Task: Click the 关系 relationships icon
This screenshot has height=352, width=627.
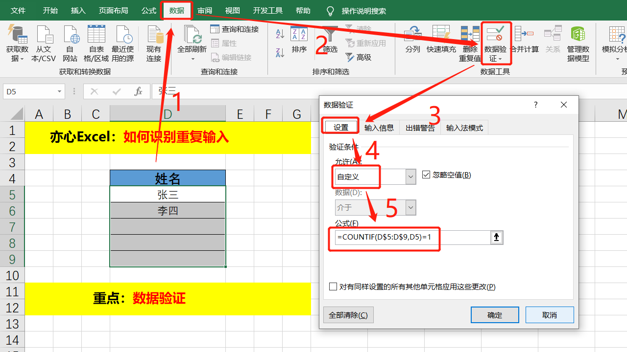Action: (553, 40)
